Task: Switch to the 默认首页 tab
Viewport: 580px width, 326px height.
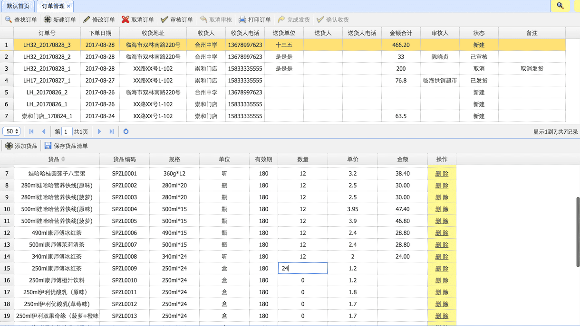Action: pyautogui.click(x=18, y=6)
